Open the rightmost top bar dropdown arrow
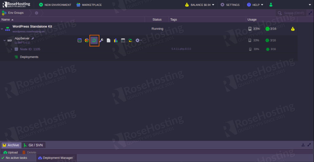The width and height of the screenshot is (314, 162). point(310,5)
